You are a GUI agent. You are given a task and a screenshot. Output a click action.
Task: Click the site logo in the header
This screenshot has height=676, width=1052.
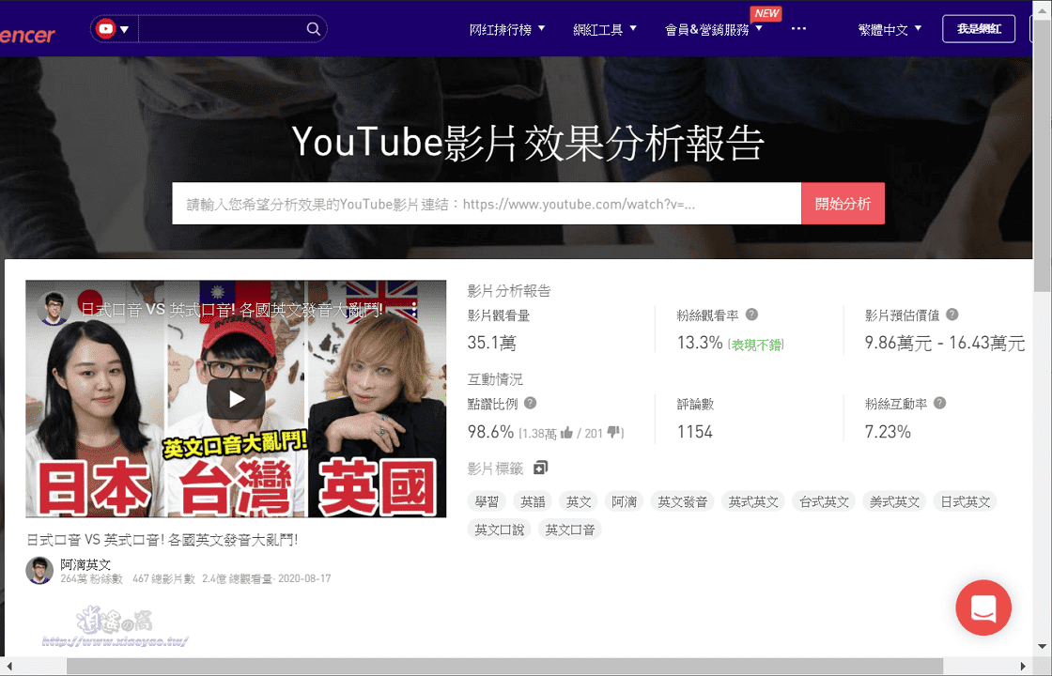click(x=27, y=34)
